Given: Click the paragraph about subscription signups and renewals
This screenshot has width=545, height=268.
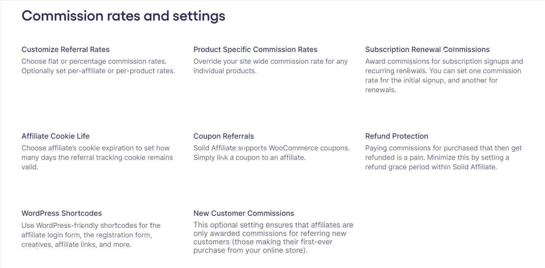Looking at the screenshot, I should click(x=443, y=75).
